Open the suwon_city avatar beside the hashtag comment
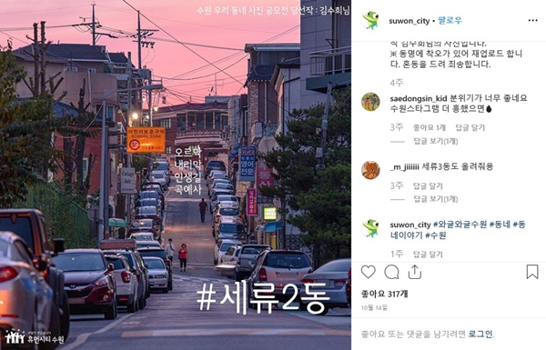The width and height of the screenshot is (546, 350). pyautogui.click(x=370, y=228)
